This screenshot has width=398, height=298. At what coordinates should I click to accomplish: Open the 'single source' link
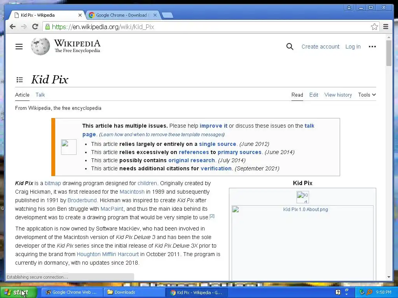click(x=218, y=144)
